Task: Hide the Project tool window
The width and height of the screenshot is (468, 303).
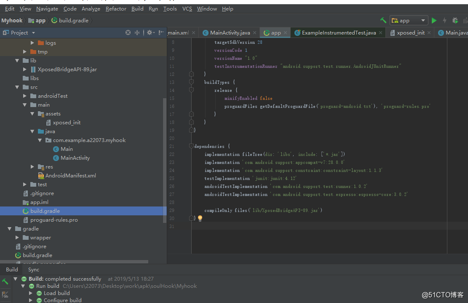Action: (x=161, y=32)
